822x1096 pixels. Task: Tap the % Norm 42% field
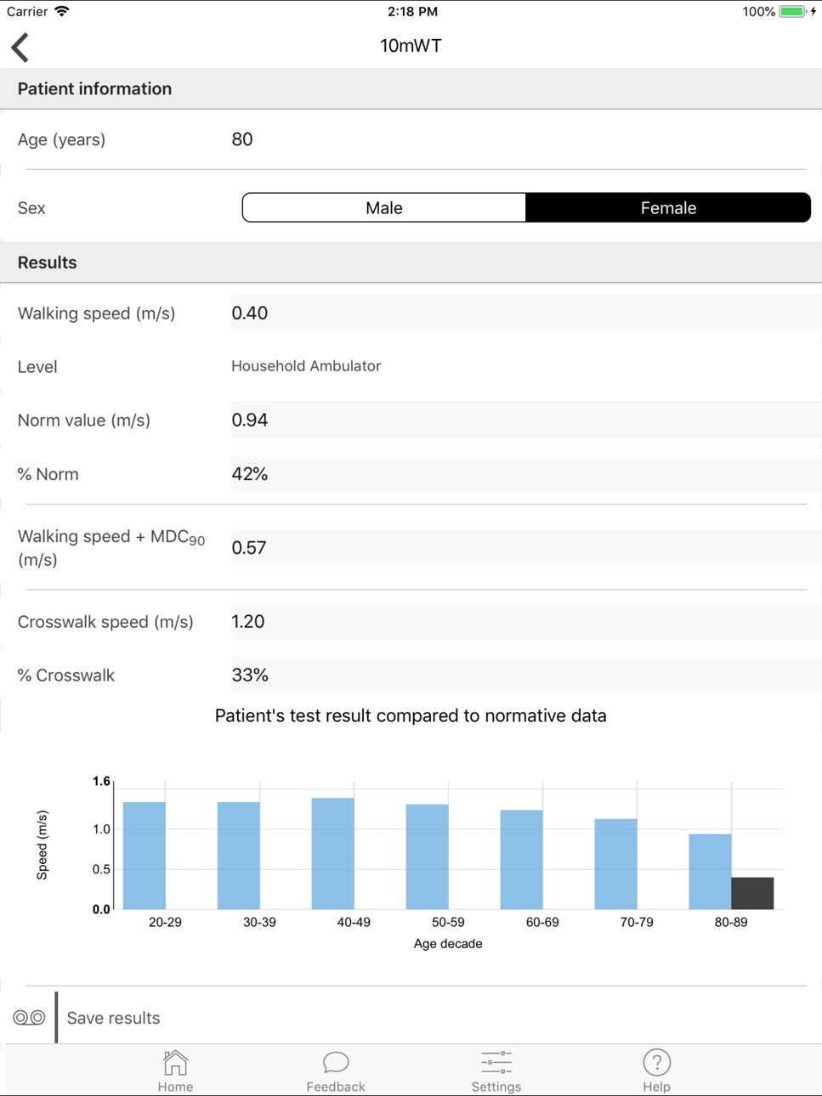[x=526, y=474]
